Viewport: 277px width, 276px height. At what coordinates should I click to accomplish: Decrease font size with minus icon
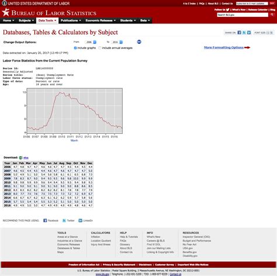[268, 33]
